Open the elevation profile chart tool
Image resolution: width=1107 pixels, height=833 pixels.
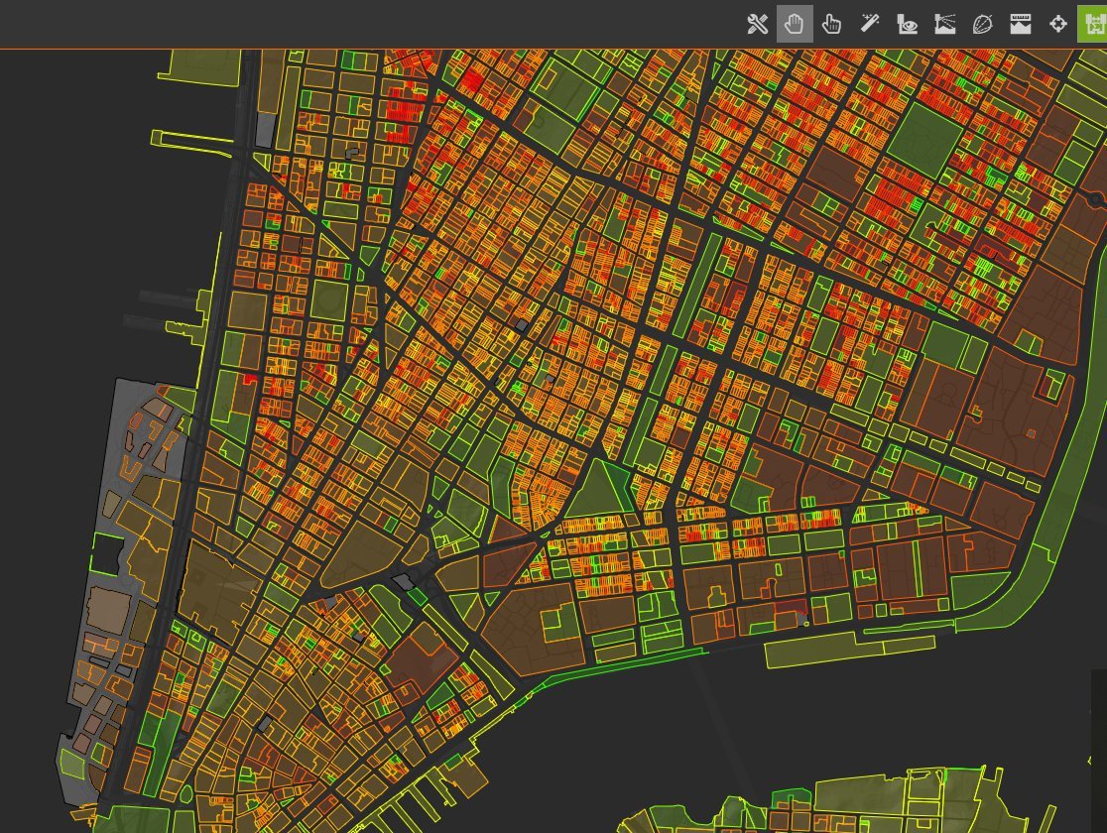pos(1020,24)
